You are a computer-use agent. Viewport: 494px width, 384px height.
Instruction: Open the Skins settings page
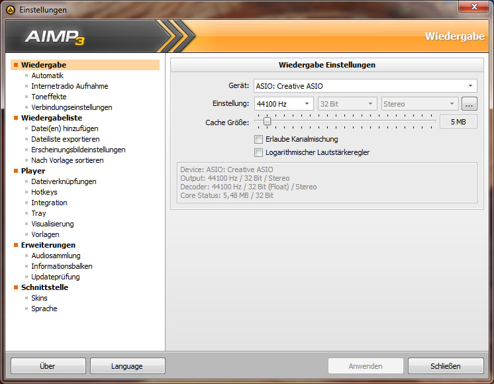(x=39, y=298)
